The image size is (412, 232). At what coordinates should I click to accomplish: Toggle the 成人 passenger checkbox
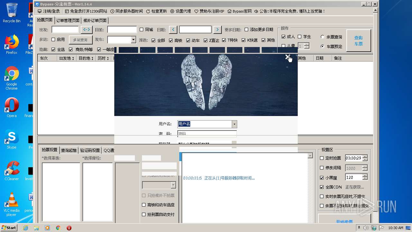(x=284, y=37)
